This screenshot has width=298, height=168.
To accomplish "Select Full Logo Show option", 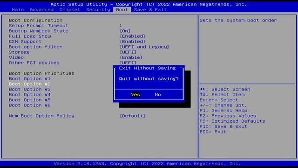I will (x=30, y=36).
